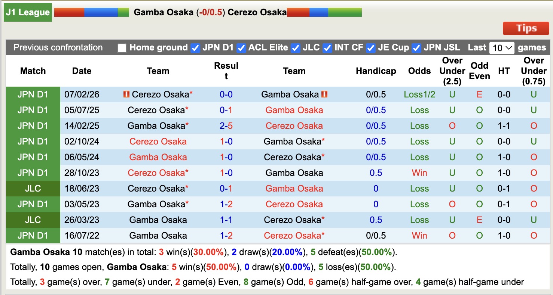Click the JLC badge for the 26/03/23 match
Screen dimensions: 553x295
33,220
